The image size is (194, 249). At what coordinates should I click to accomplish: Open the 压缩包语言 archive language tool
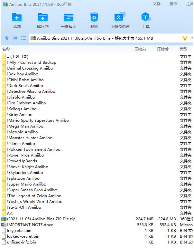pyautogui.click(x=120, y=17)
